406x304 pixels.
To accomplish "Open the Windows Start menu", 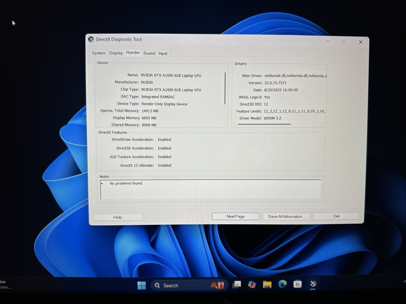I will coord(141,285).
